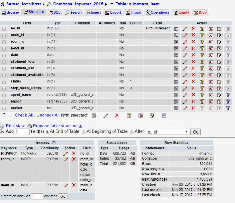Click the With selected Drop red X icon
Screen dimensions: 235x203
117,115
